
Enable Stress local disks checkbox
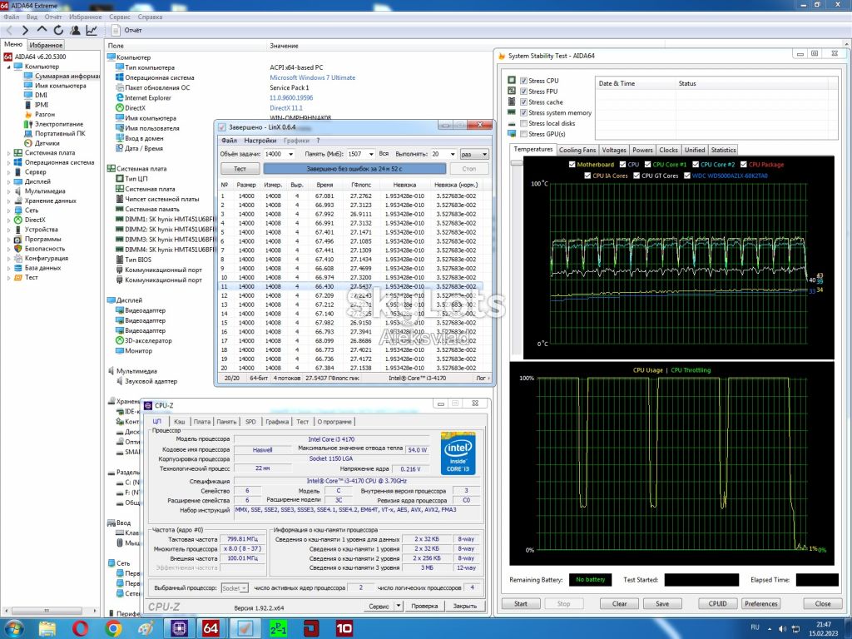point(524,123)
